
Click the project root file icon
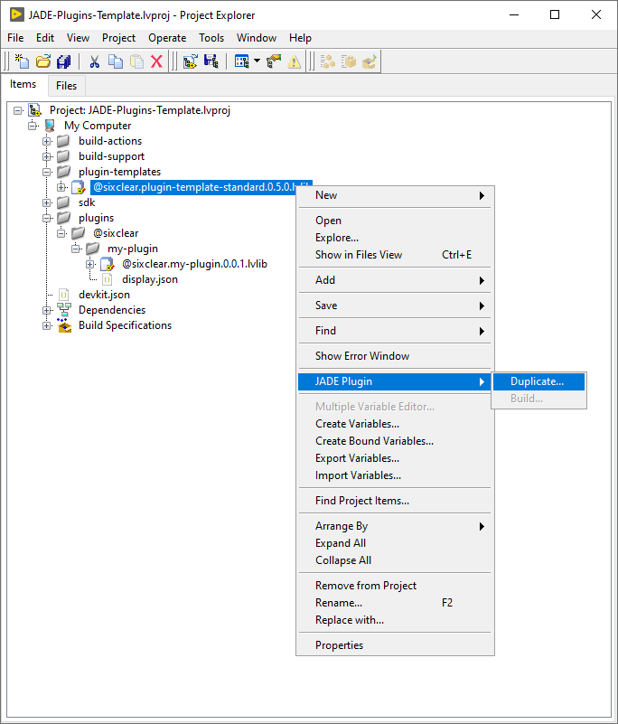pos(35,110)
